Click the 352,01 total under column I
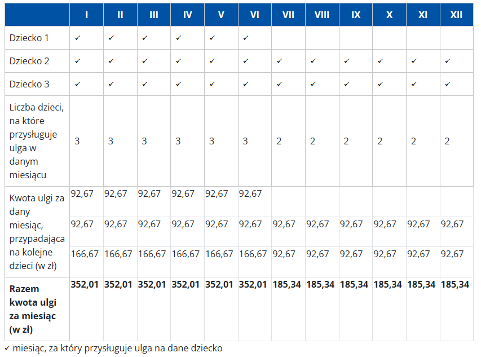Image resolution: width=481 pixels, height=357 pixels. pyautogui.click(x=85, y=284)
